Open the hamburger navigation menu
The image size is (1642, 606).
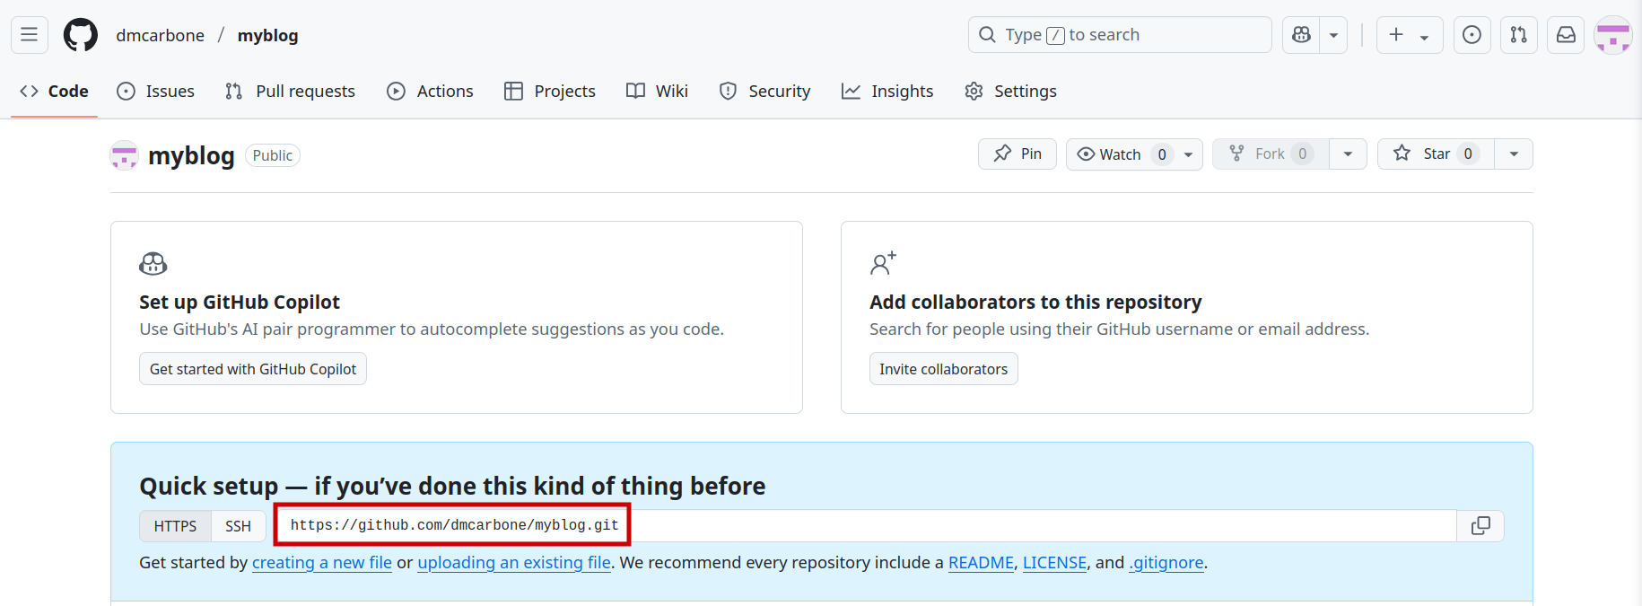tap(30, 35)
